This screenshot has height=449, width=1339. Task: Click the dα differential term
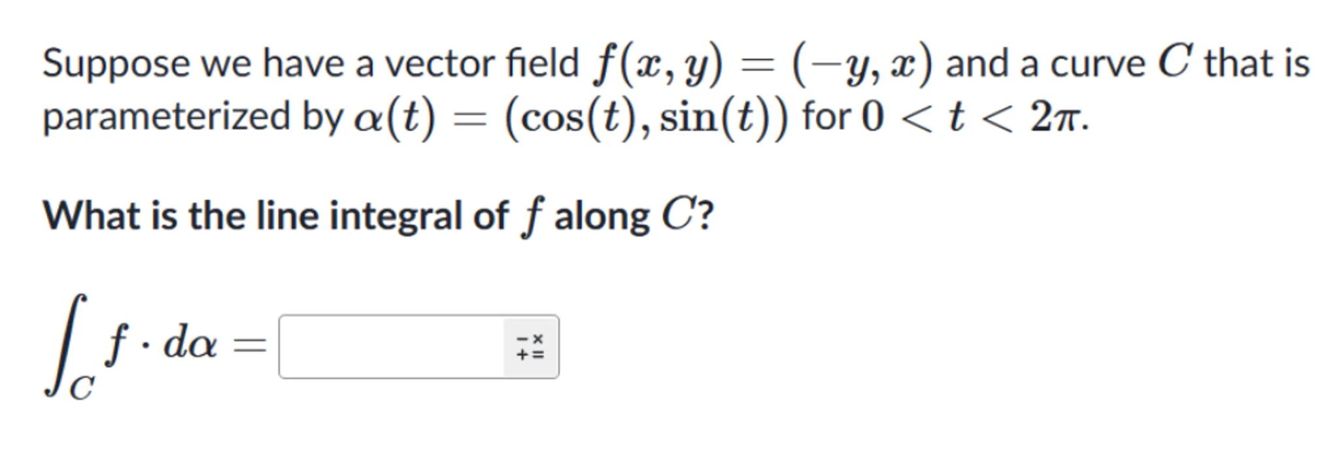pos(190,344)
